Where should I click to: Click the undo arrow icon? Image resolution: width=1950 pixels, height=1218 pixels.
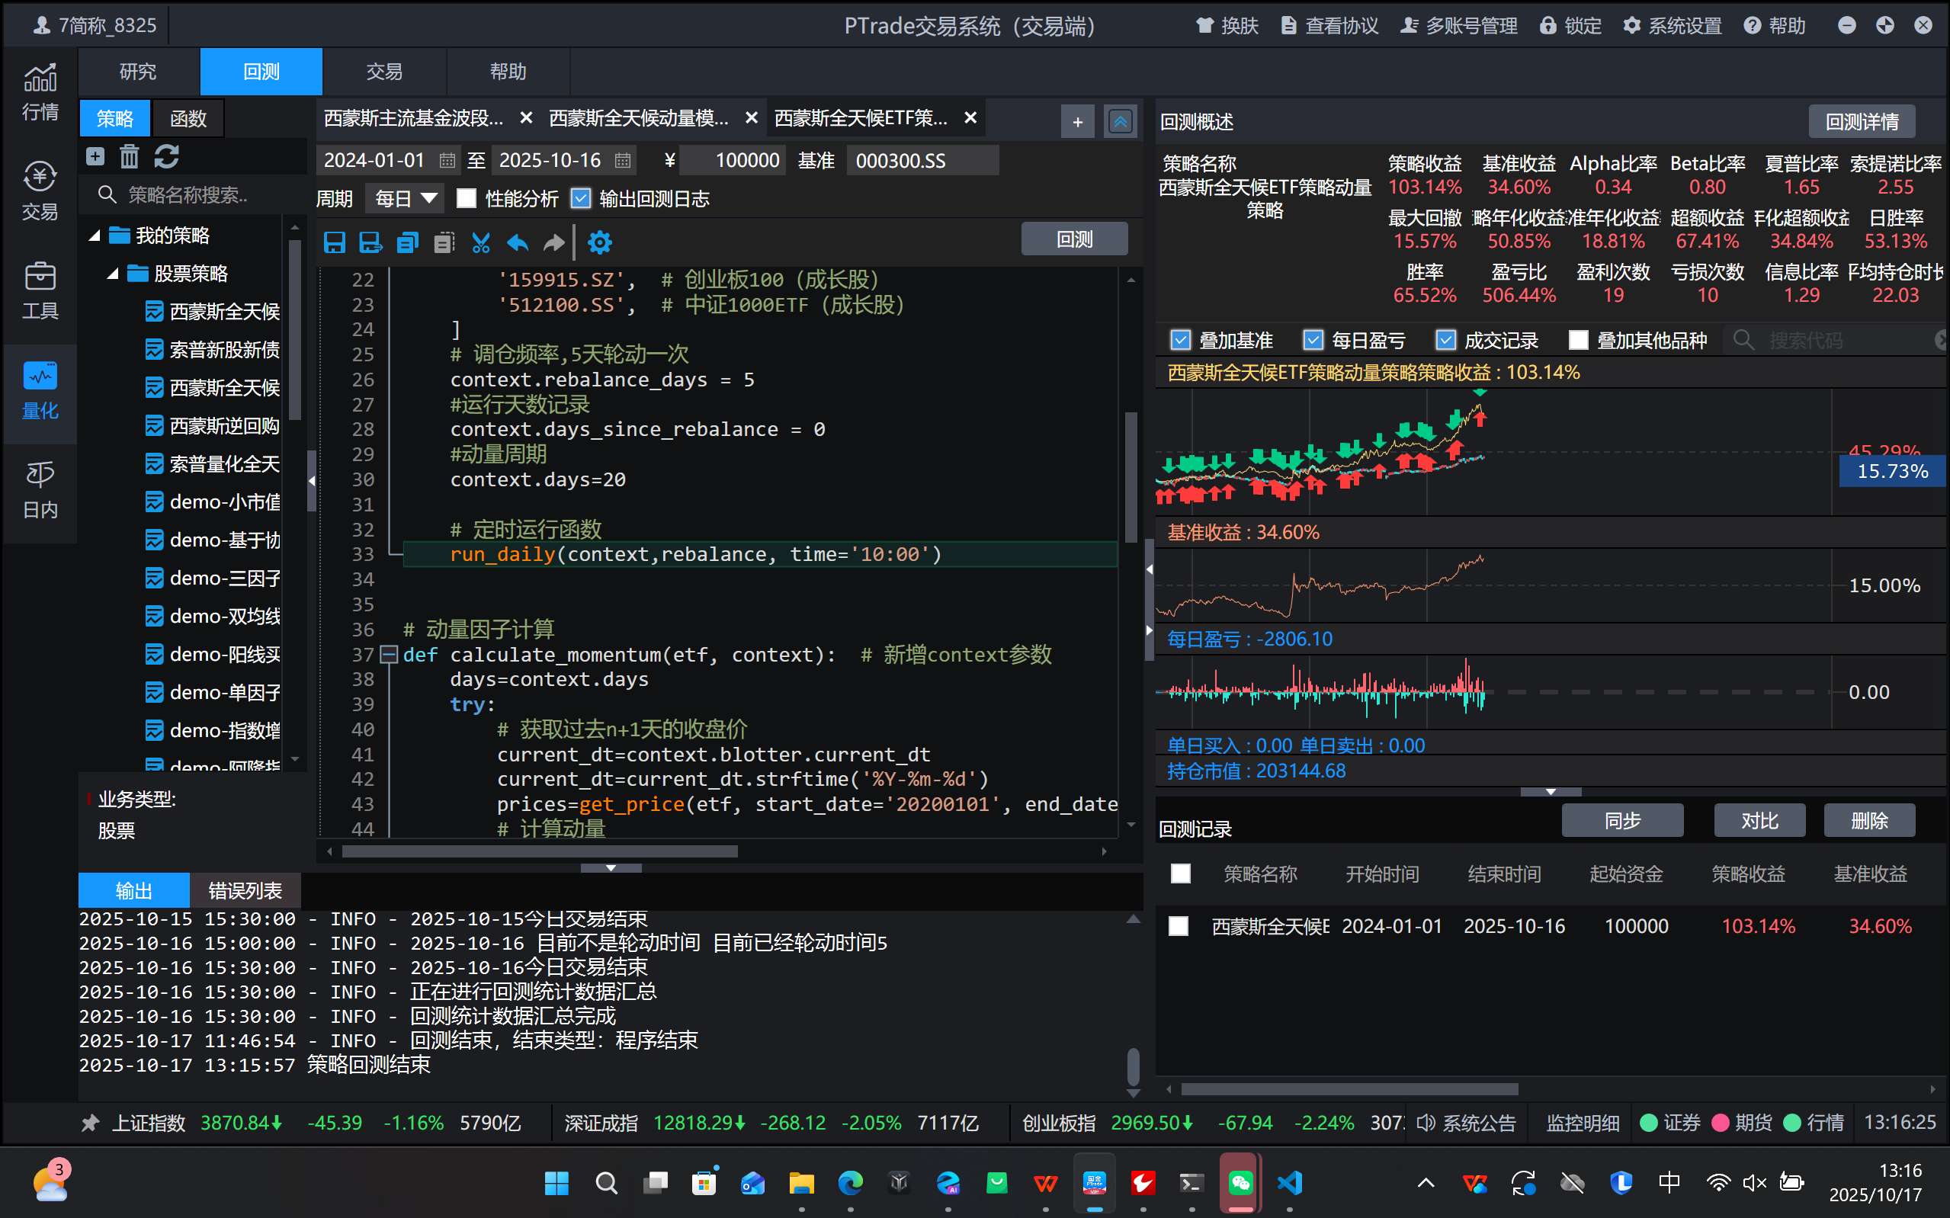[x=517, y=242]
